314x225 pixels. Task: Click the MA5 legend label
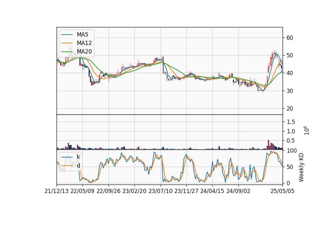pos(82,35)
